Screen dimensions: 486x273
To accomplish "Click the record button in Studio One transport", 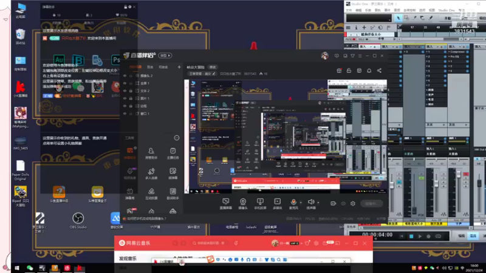I will coord(429,236).
